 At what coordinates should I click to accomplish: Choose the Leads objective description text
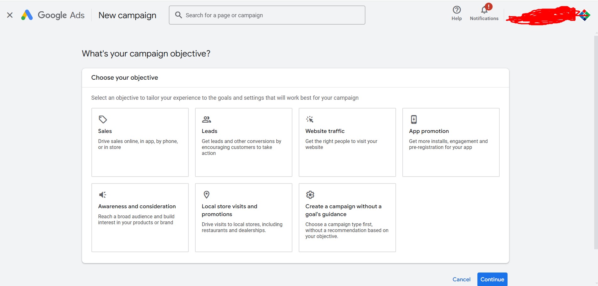tap(241, 147)
